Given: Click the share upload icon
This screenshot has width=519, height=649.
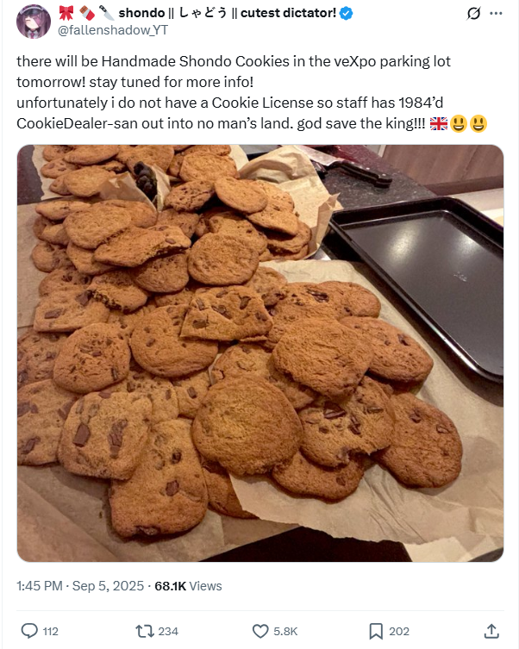Looking at the screenshot, I should click(491, 631).
